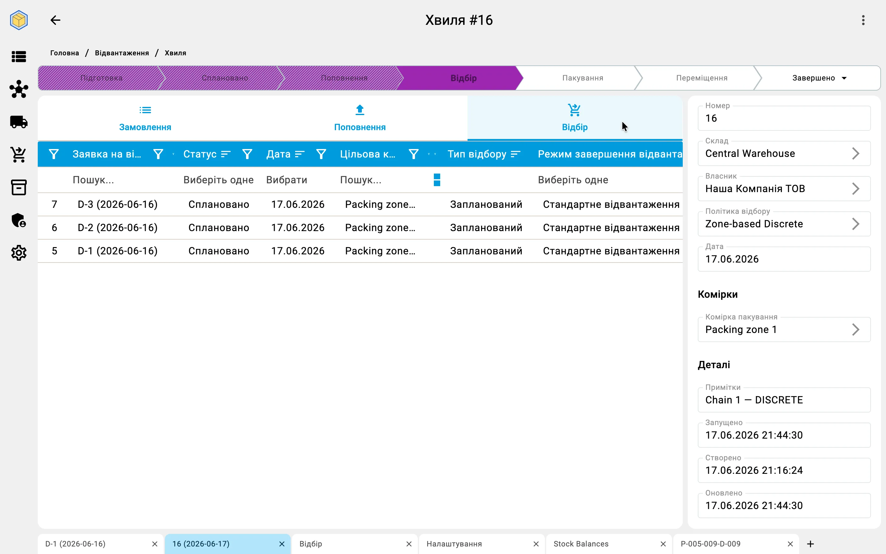Open the three-dot more options menu
Image resolution: width=886 pixels, height=554 pixels.
tap(863, 20)
